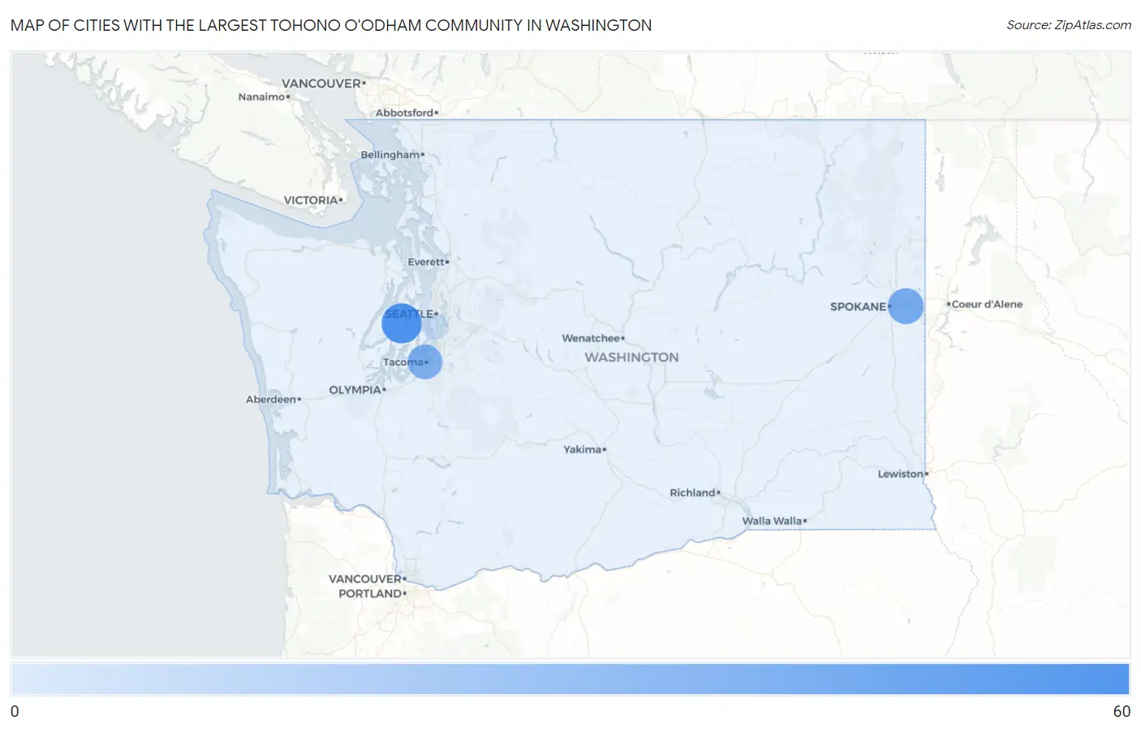
Task: Click the Wenatchee city label
Action: (591, 338)
